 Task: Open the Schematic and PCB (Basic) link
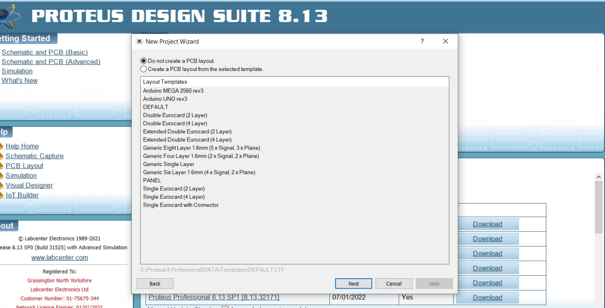pos(44,53)
